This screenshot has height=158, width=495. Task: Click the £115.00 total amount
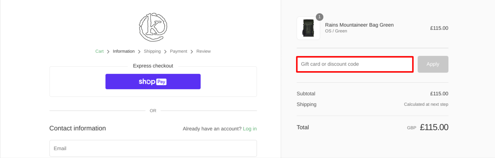(434, 127)
